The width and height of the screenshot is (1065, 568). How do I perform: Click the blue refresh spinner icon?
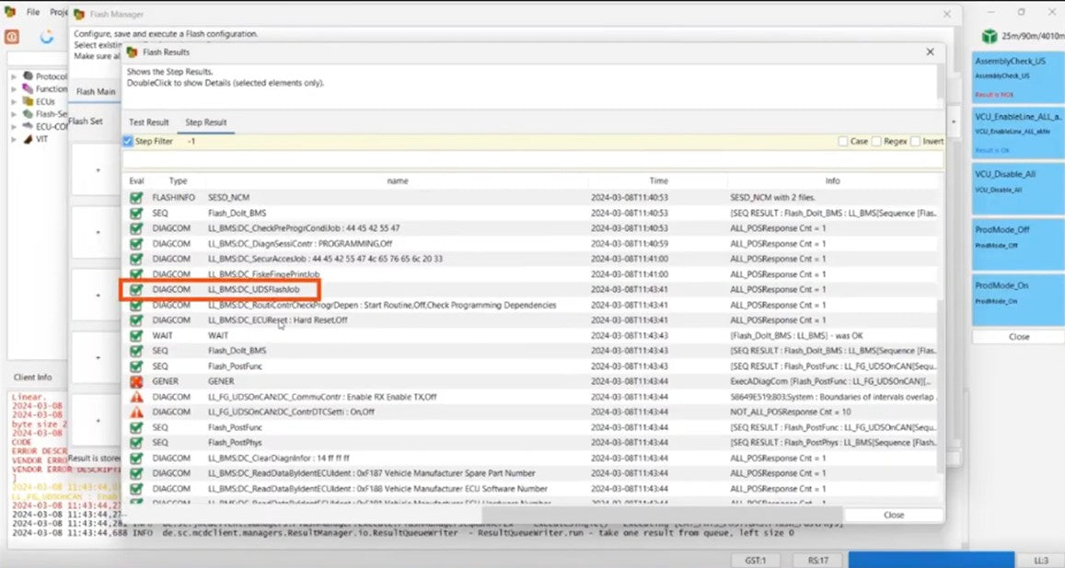pos(48,37)
